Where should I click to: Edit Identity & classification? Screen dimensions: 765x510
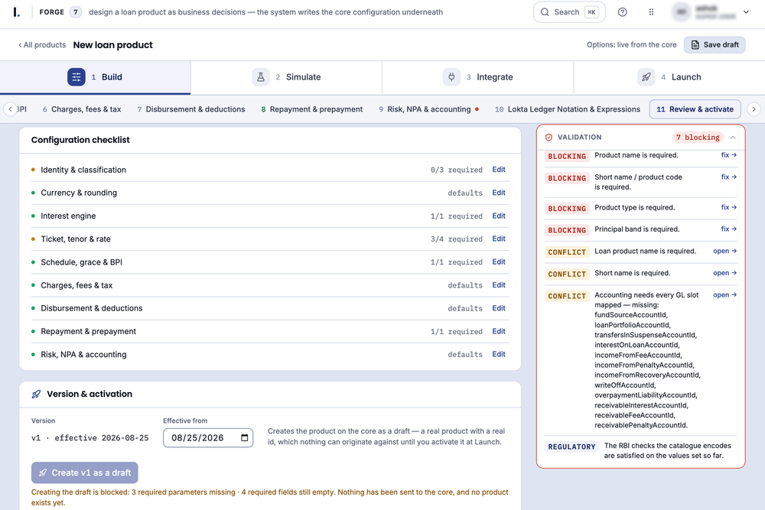[499, 170]
